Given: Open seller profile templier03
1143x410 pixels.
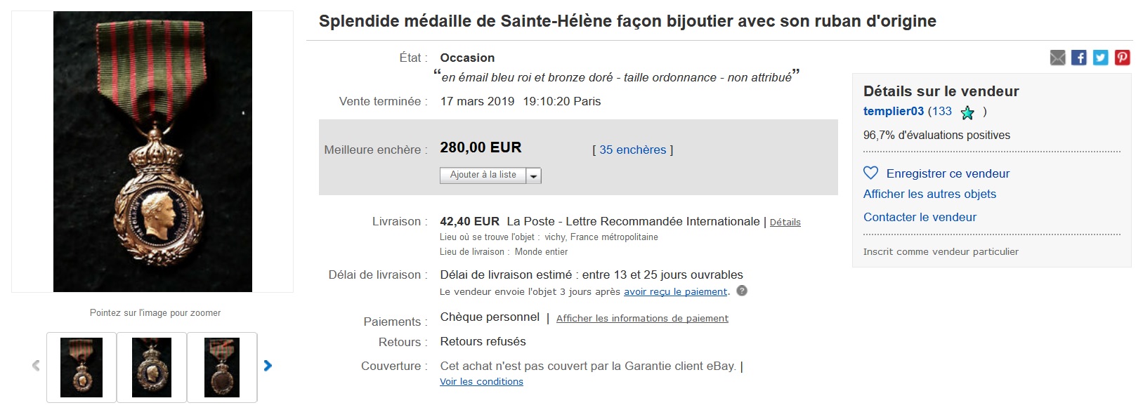Looking at the screenshot, I should pyautogui.click(x=894, y=111).
